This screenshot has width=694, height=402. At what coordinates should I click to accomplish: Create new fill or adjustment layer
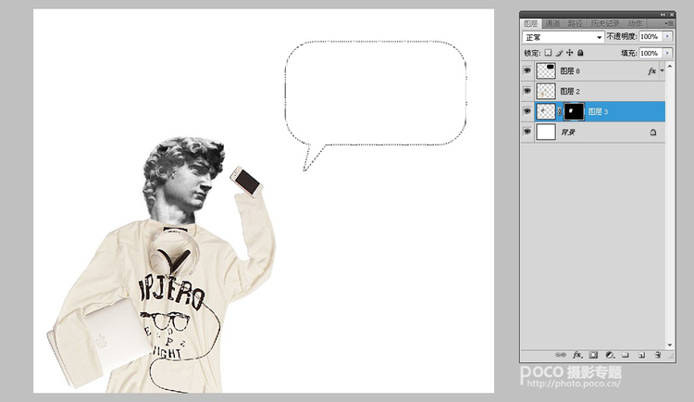point(610,355)
